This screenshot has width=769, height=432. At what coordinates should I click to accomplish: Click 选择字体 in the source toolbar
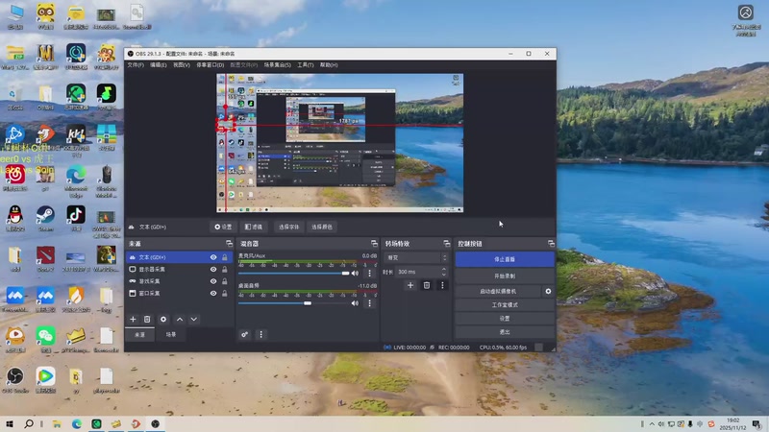pos(288,227)
